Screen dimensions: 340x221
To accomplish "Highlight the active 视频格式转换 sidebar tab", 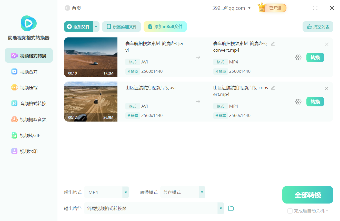I will coord(28,55).
